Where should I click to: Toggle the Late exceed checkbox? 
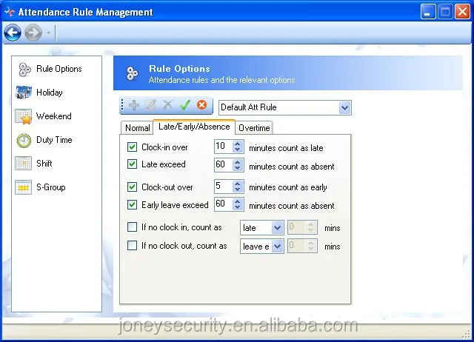click(x=133, y=164)
